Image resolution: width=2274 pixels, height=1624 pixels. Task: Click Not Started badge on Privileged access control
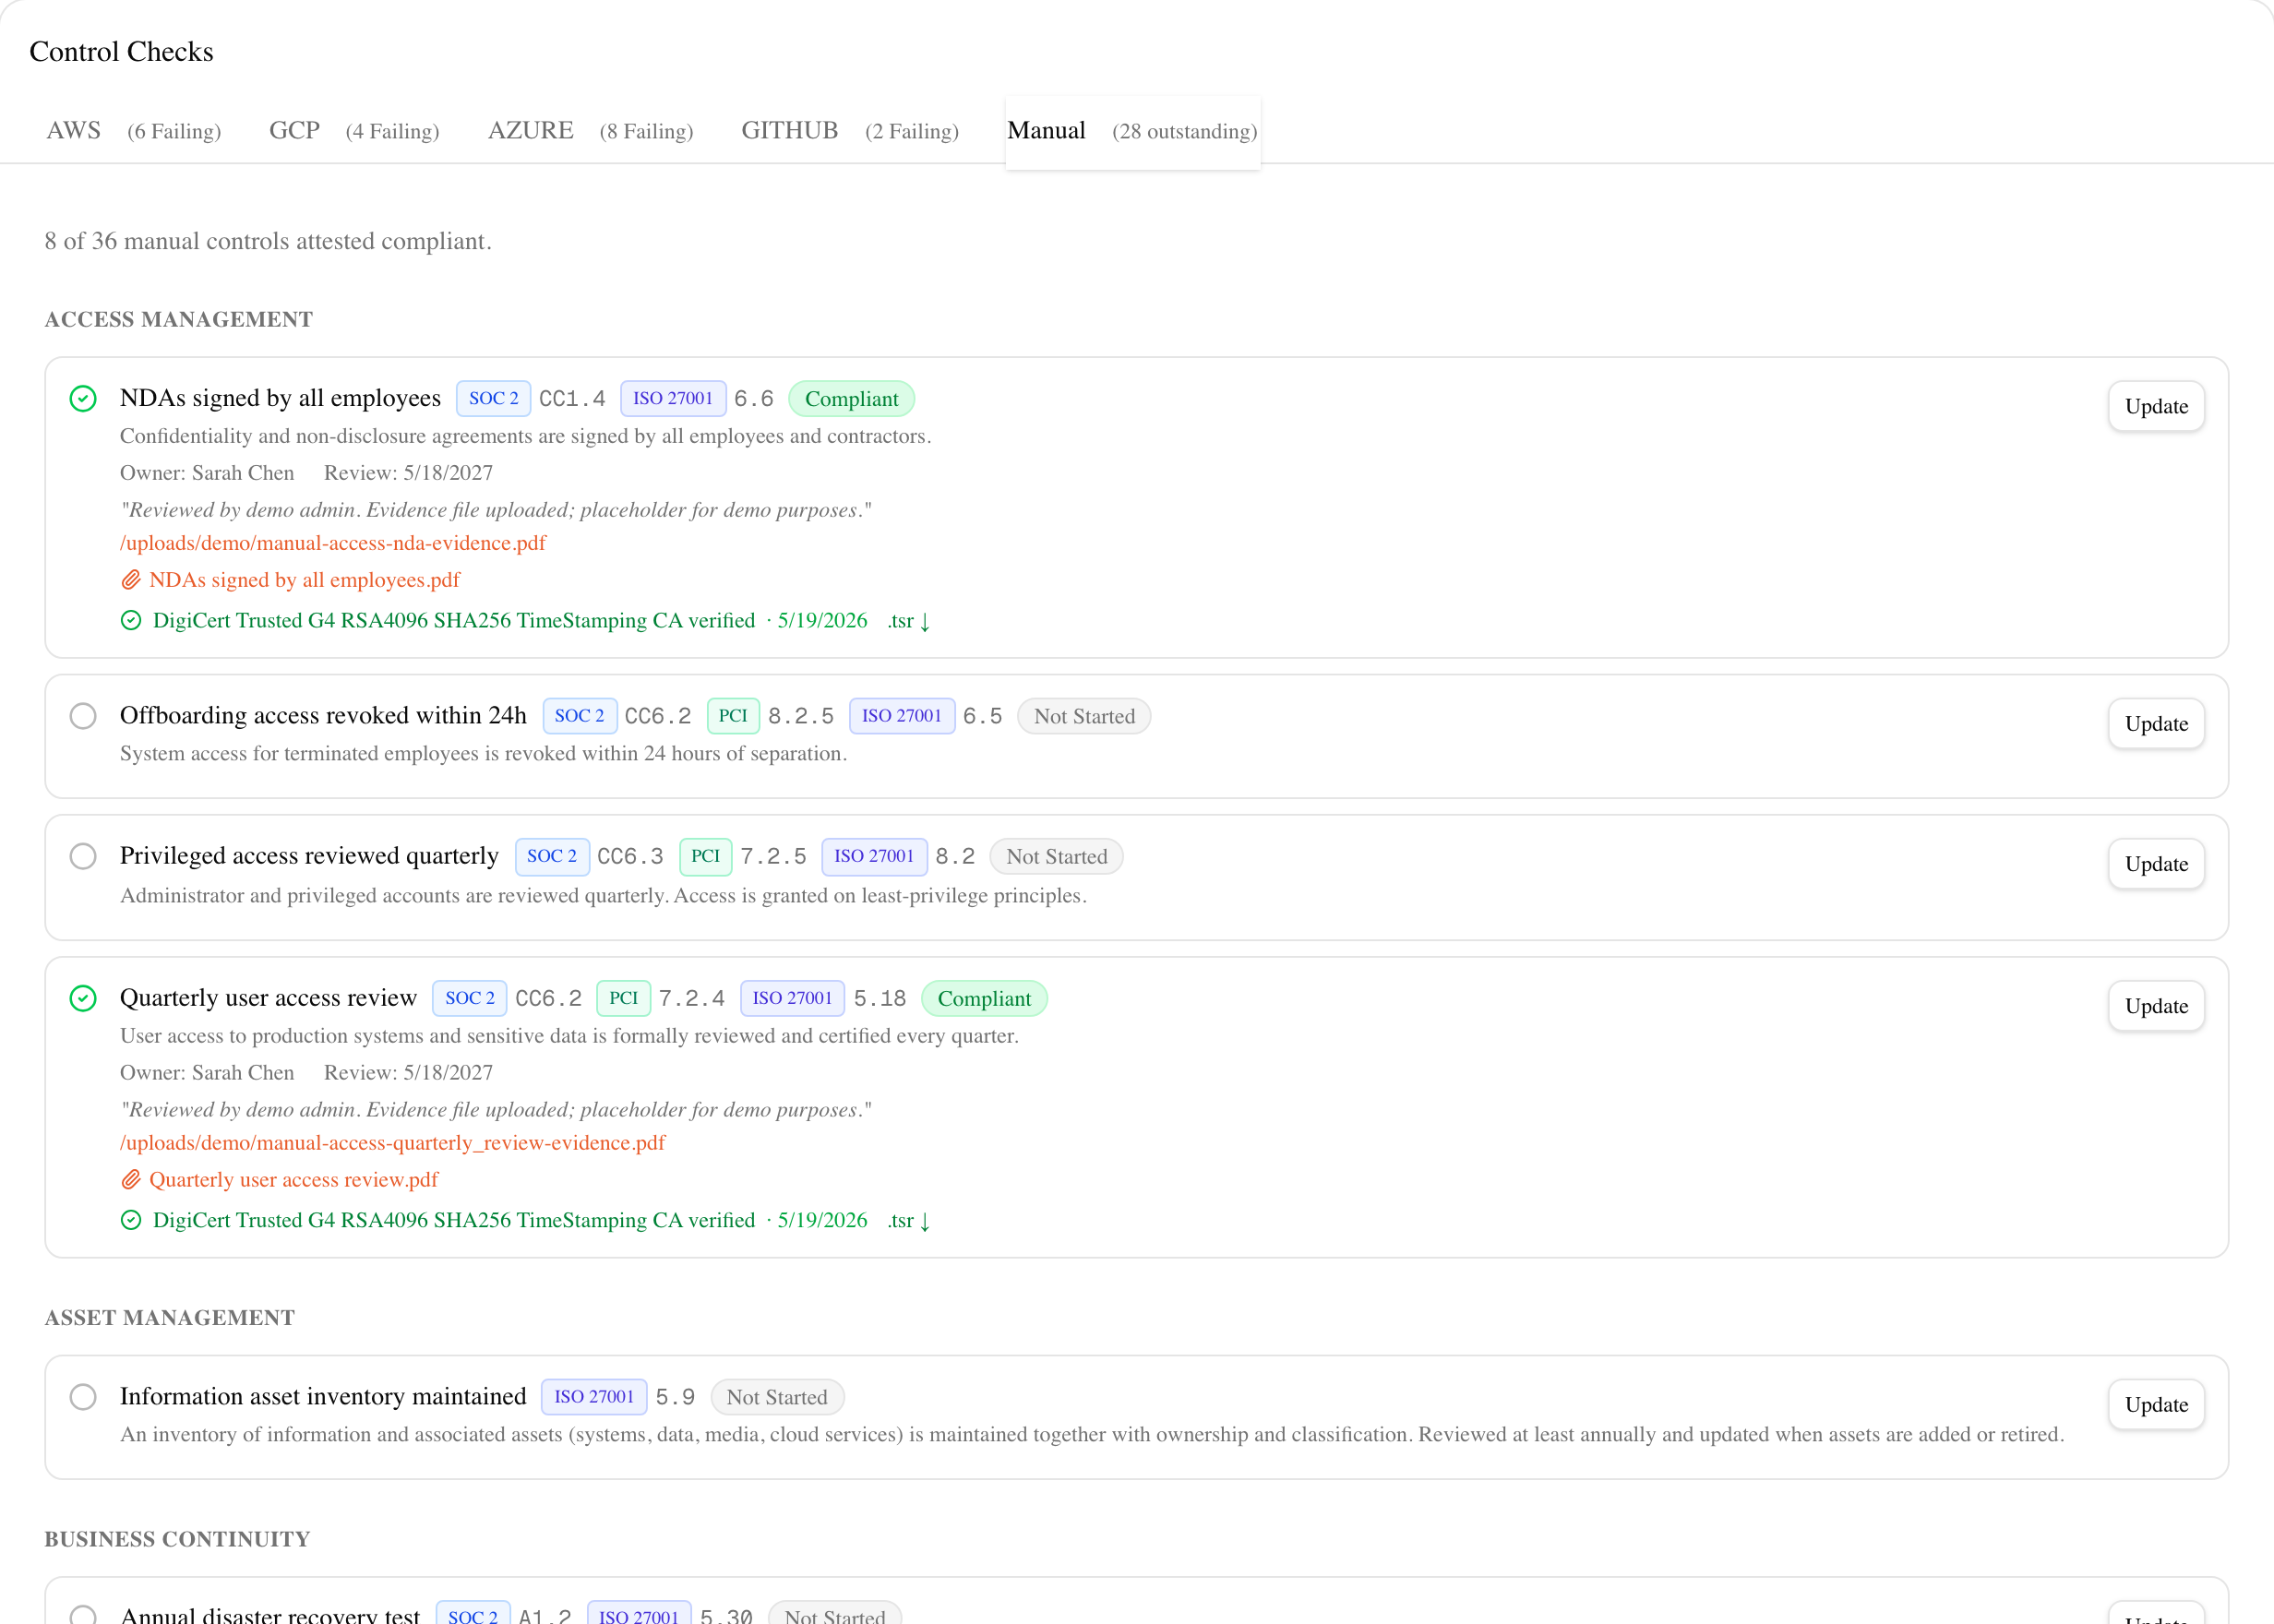pyautogui.click(x=1056, y=856)
